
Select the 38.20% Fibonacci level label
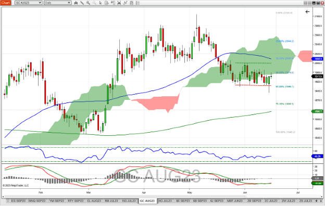pos(285,58)
